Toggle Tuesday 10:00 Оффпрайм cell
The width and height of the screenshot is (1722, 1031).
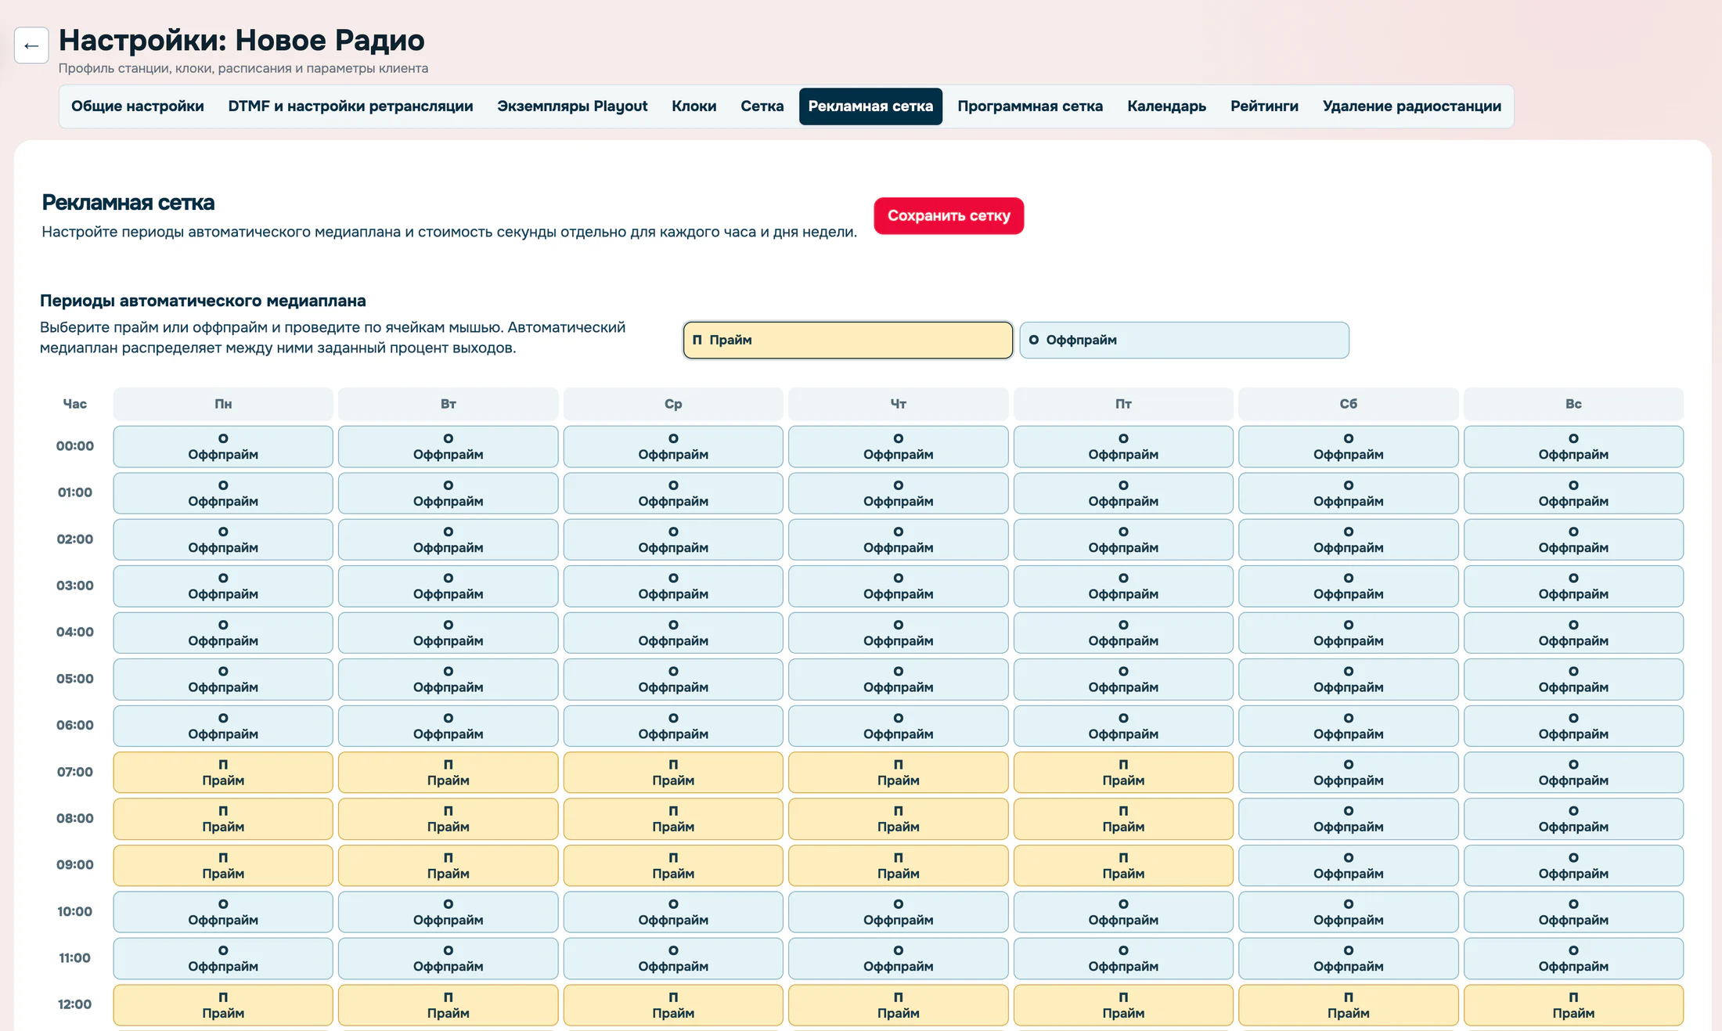pyautogui.click(x=449, y=912)
